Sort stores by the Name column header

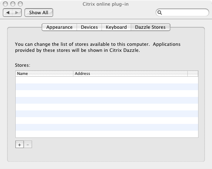pos(44,73)
